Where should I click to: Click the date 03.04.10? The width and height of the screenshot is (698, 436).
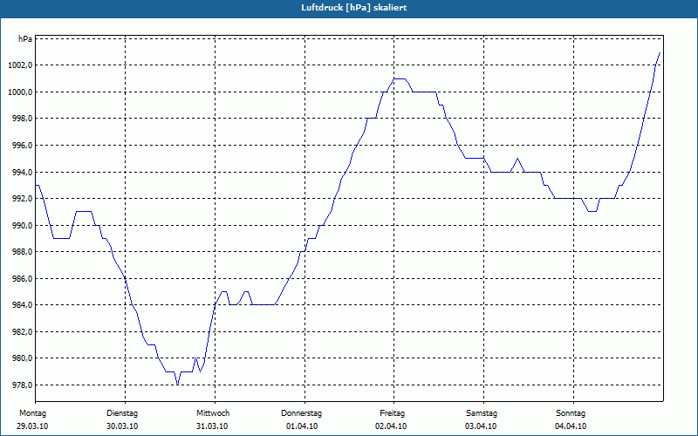click(481, 426)
